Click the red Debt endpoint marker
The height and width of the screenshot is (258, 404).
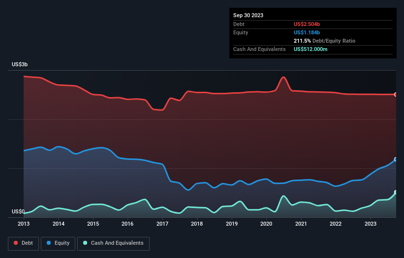pyautogui.click(x=396, y=94)
